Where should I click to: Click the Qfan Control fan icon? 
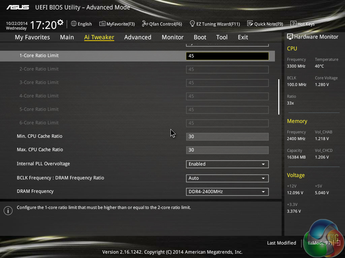[145, 24]
